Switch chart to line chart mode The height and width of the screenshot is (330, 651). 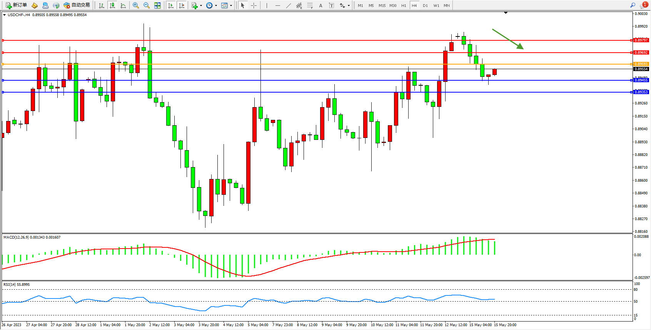(123, 5)
